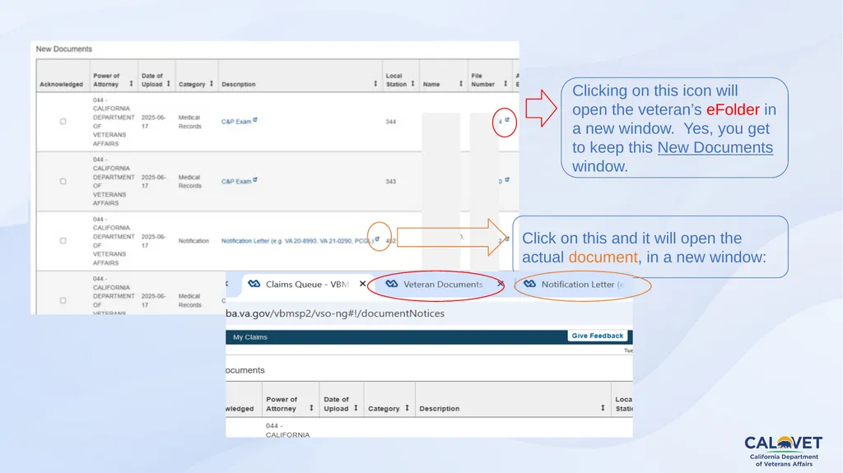This screenshot has height=473, width=843.
Task: Sort upper table by Description column
Action: pos(375,84)
